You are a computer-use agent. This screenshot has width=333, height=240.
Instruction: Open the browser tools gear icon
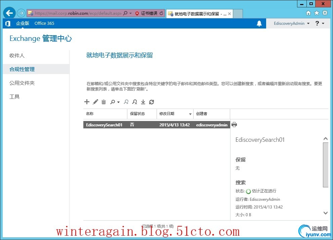325,13
